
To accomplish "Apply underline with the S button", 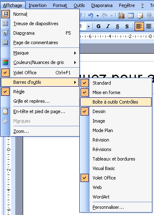I will 117,26.
